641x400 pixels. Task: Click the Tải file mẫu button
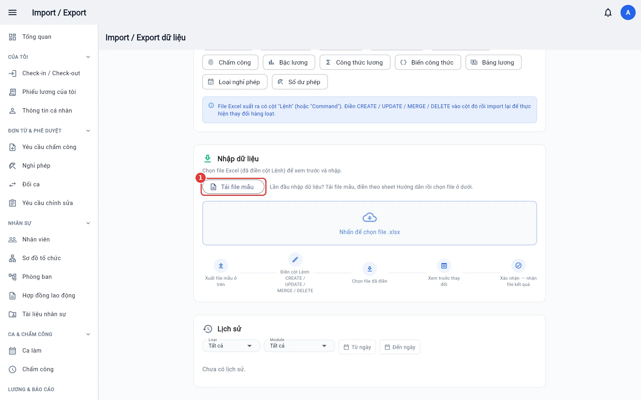pos(233,187)
